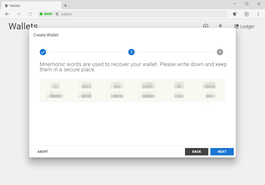Image resolution: width=265 pixels, height=185 pixels.
Task: Open the MAIN network indicator
Action: point(46,14)
